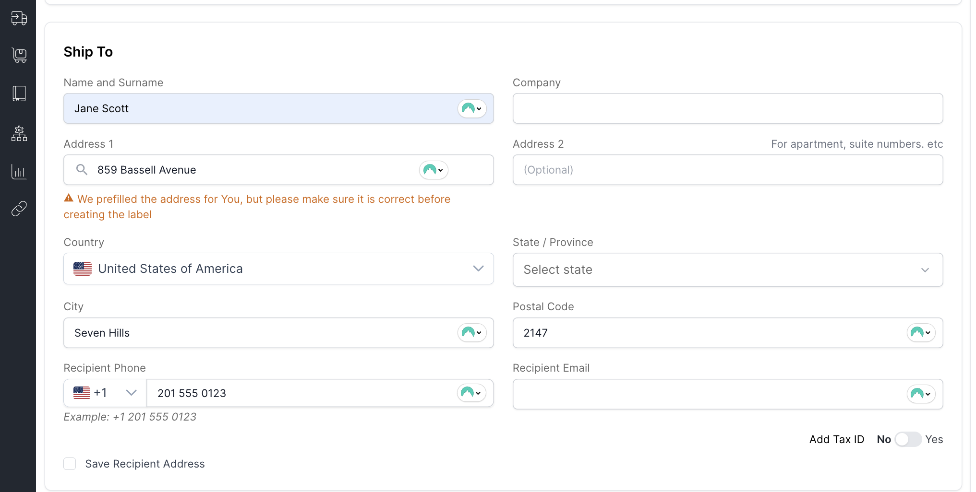Click the warning text about prefilled address
Image resolution: width=976 pixels, height=492 pixels.
[x=257, y=206]
